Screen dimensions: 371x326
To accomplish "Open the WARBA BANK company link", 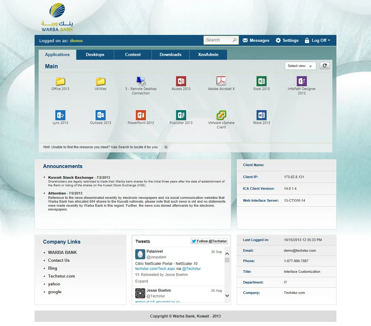I will point(63,252).
